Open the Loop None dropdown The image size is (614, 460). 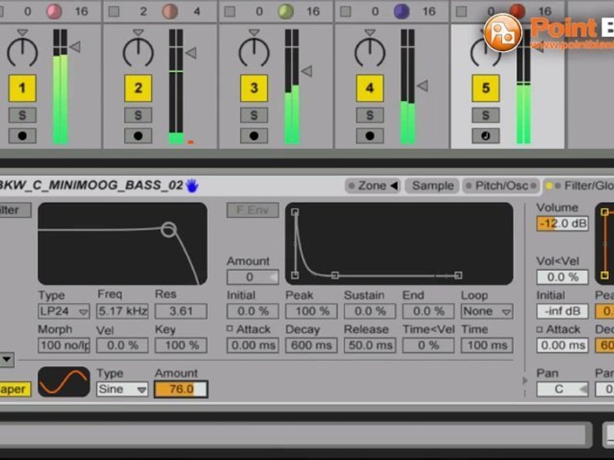(487, 311)
